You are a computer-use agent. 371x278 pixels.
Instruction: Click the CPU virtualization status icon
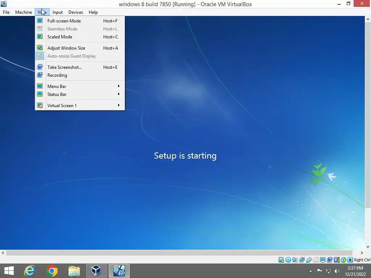pyautogui.click(x=337, y=260)
